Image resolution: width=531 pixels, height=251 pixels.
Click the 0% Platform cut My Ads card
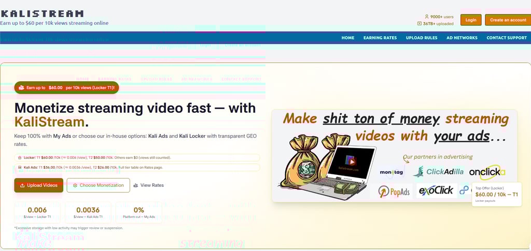(x=139, y=213)
